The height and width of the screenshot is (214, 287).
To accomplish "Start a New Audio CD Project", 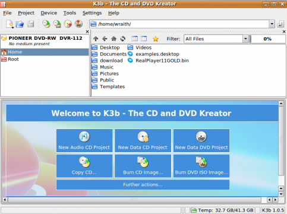I will pyautogui.click(x=84, y=140).
